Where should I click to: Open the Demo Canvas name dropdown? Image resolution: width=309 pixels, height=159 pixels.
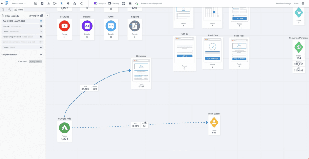coord(19,3)
